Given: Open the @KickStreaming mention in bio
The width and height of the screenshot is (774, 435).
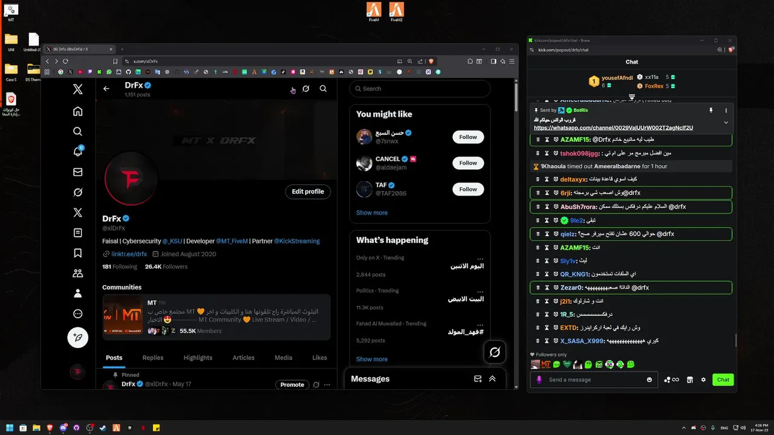Looking at the screenshot, I should pyautogui.click(x=297, y=241).
